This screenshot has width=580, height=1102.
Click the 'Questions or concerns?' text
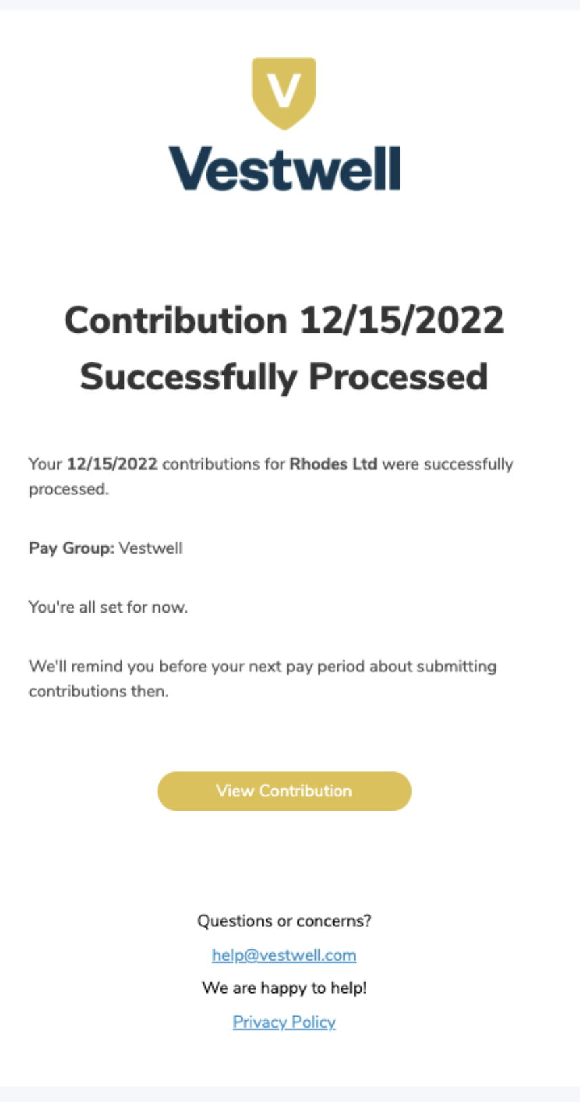coord(284,921)
